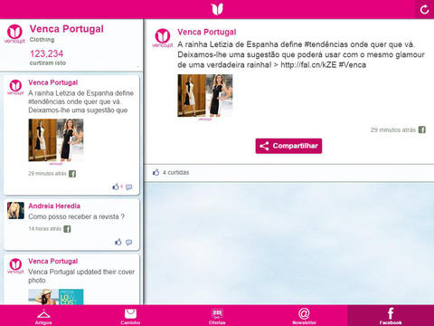
Task: Open the dress image in the detail view
Action: point(205,96)
